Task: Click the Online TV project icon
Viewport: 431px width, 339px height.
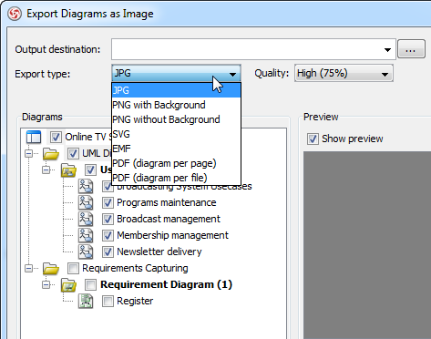Action: 34,137
